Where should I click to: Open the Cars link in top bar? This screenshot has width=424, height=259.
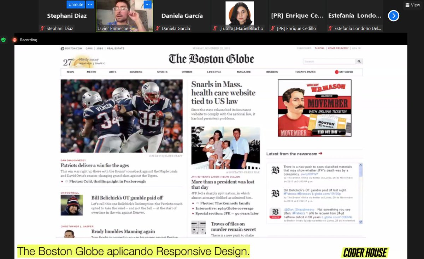click(89, 48)
